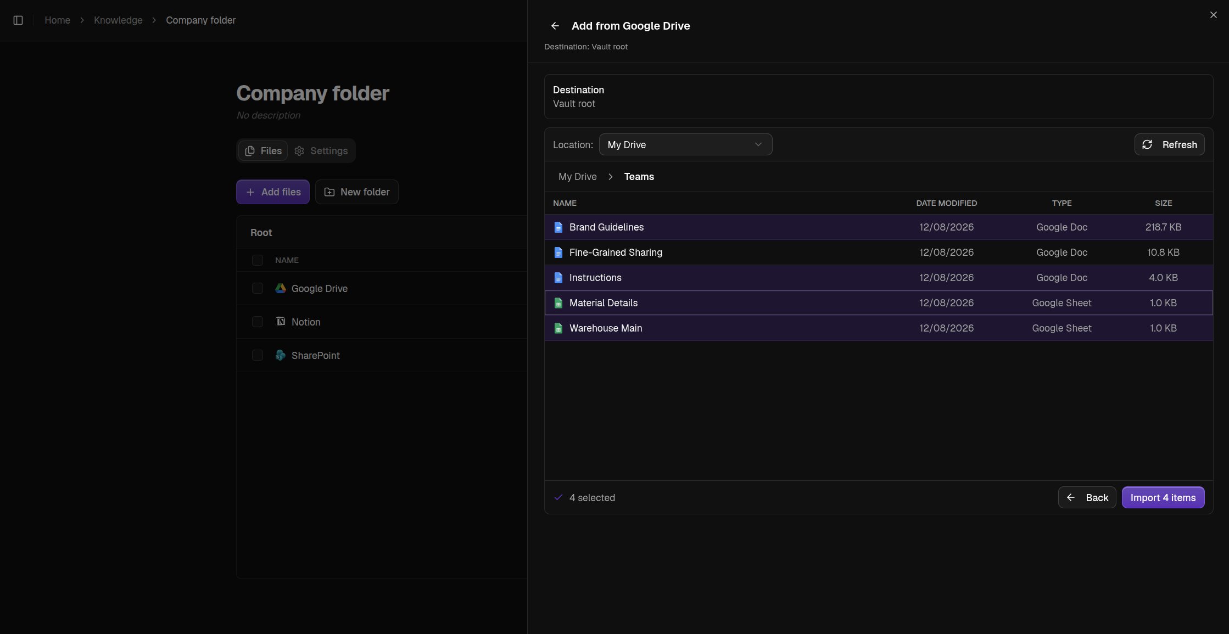Click the Add files button
The image size is (1229, 634).
click(x=273, y=192)
